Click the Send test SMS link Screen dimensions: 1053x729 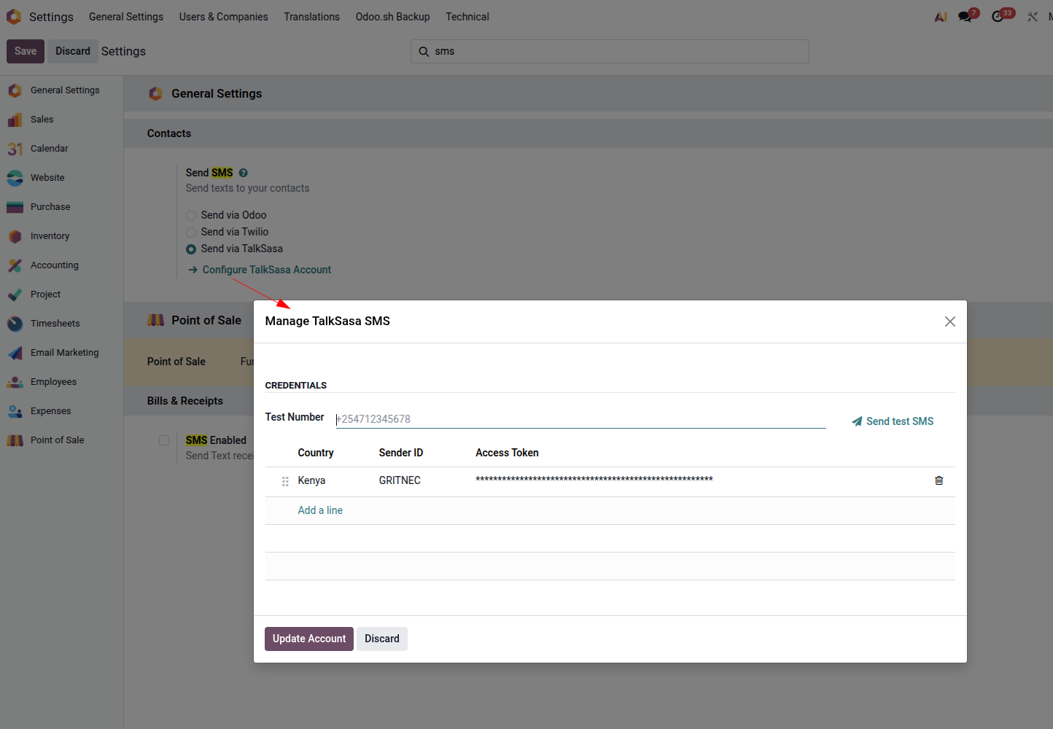[893, 421]
